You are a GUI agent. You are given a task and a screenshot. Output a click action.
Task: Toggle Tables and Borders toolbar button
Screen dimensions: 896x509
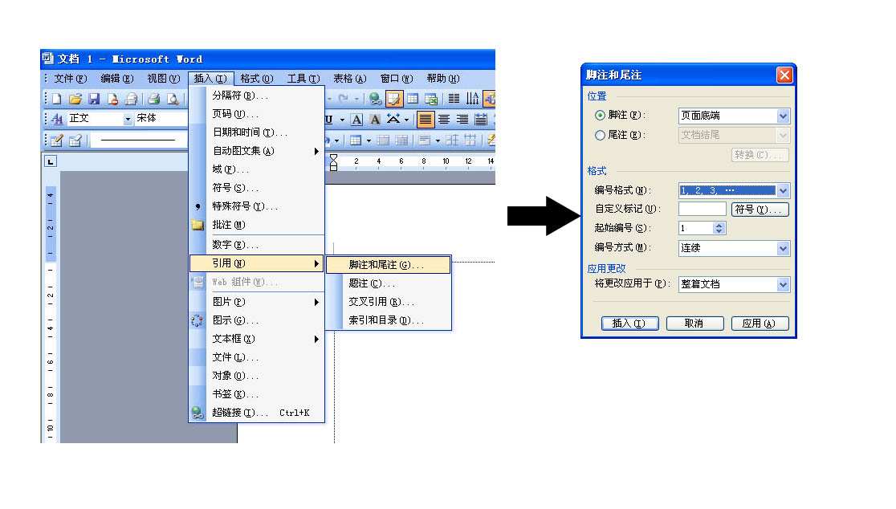click(x=394, y=99)
